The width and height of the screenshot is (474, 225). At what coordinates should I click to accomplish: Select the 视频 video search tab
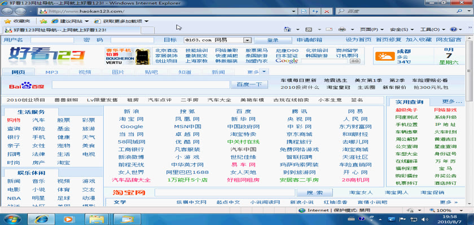click(85, 72)
